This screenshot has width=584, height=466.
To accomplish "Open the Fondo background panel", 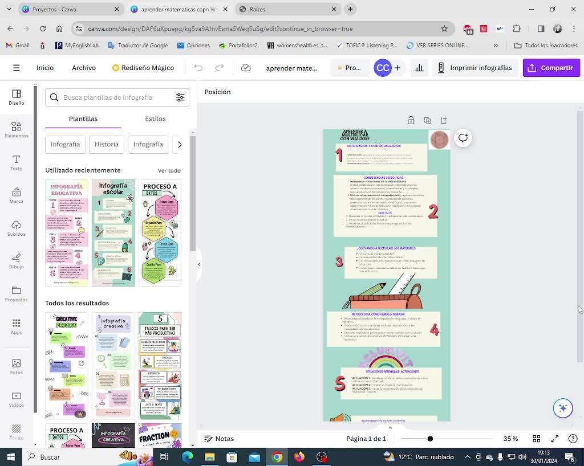I will pos(17,432).
